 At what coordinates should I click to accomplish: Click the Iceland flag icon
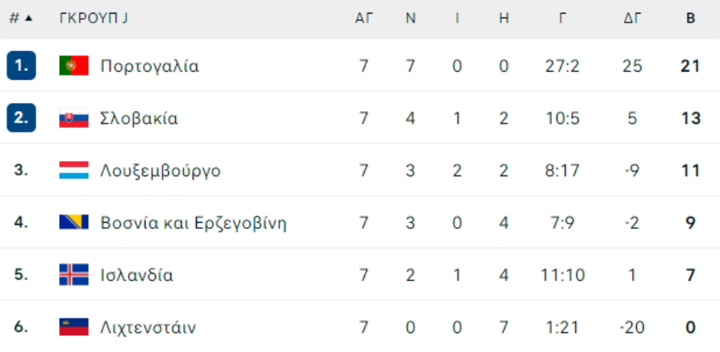[74, 275]
